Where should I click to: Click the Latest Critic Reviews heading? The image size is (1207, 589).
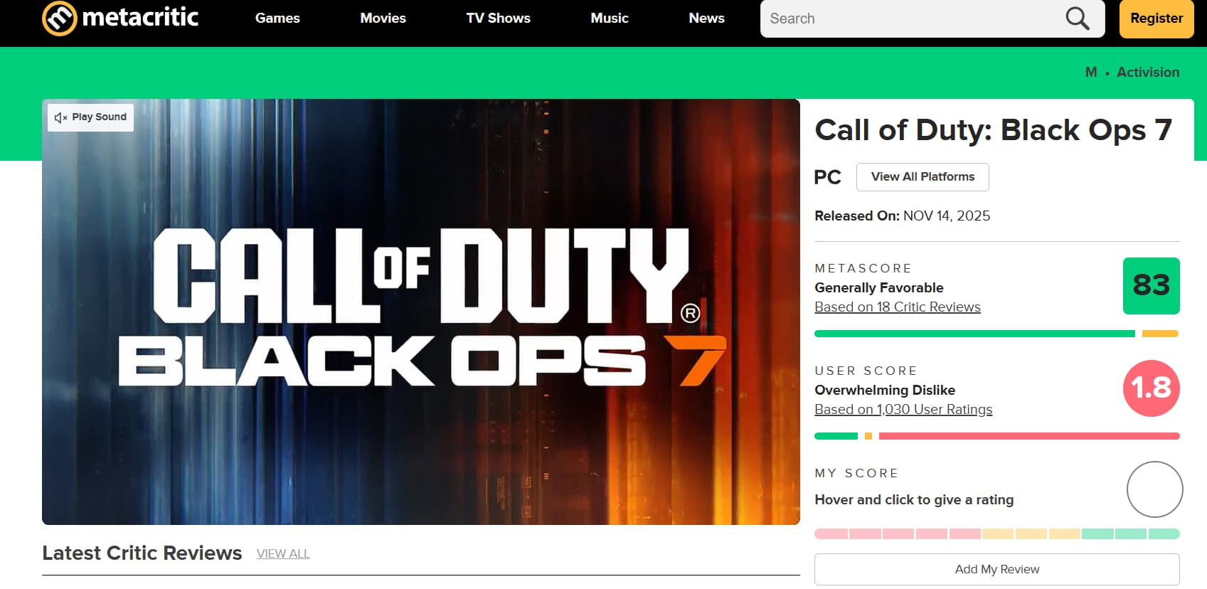[142, 553]
